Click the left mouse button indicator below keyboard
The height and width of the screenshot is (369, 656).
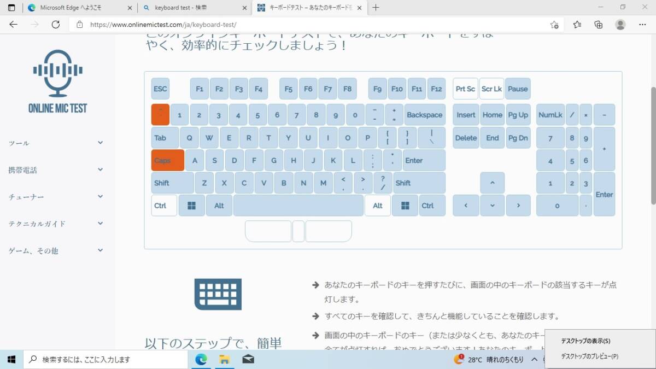pyautogui.click(x=268, y=231)
